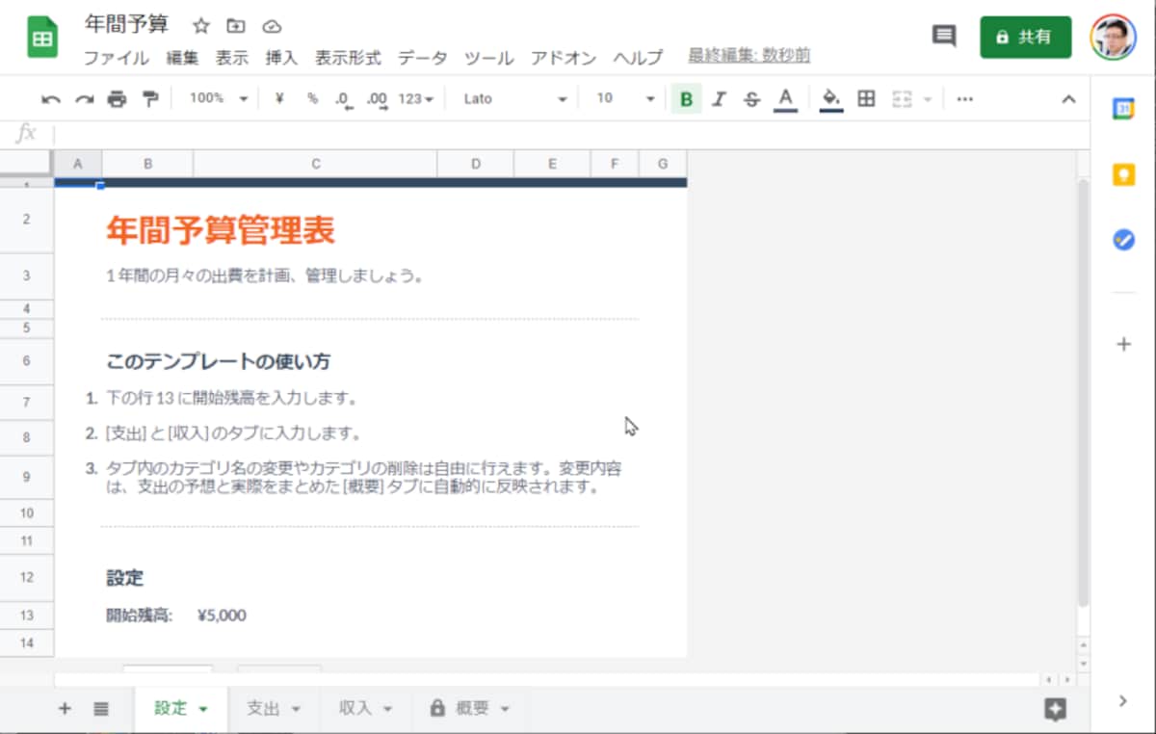Get add-ons with the plus icon
1156x734 pixels.
[1123, 344]
